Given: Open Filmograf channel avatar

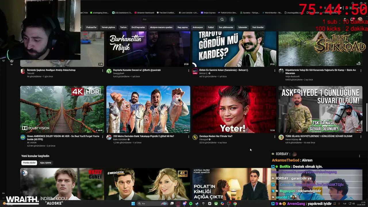Looking at the screenshot, I should 195,137.
